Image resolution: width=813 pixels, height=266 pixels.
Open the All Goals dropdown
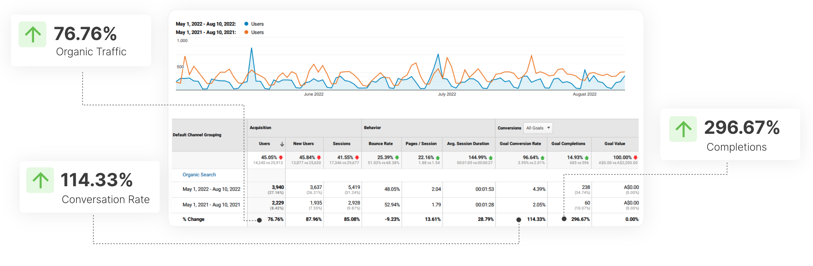click(538, 128)
